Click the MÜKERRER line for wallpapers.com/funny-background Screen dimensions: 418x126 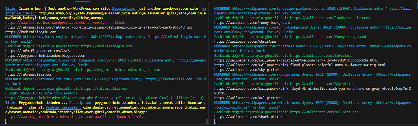point(312,30)
